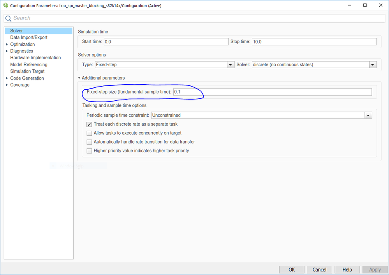Select Solver in the category tree
389x275 pixels.
(x=39, y=31)
